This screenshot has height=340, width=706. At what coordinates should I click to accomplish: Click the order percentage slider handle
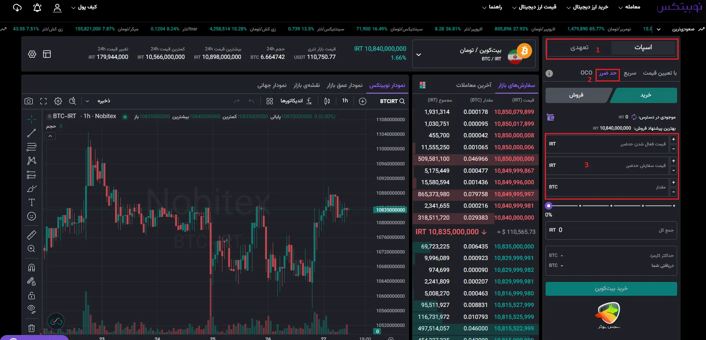pyautogui.click(x=549, y=206)
